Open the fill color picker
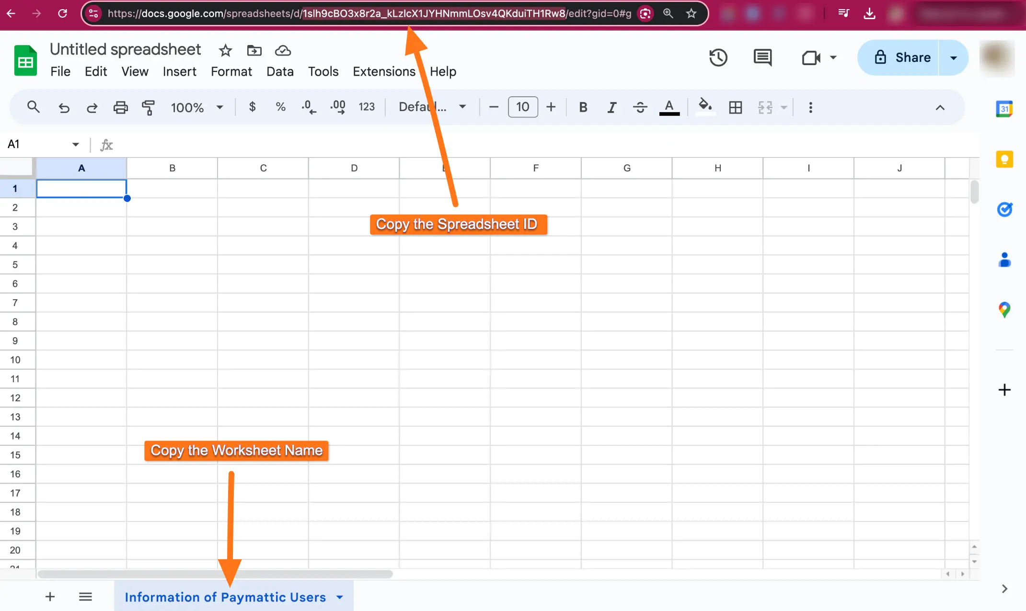1026x611 pixels. tap(704, 106)
